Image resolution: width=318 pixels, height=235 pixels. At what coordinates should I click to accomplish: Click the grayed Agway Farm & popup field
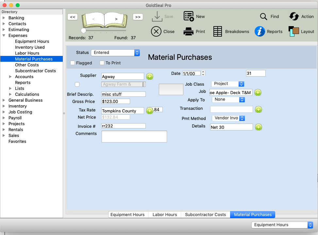(x=124, y=84)
